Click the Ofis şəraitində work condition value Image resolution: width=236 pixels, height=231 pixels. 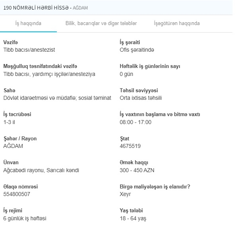[137, 50]
